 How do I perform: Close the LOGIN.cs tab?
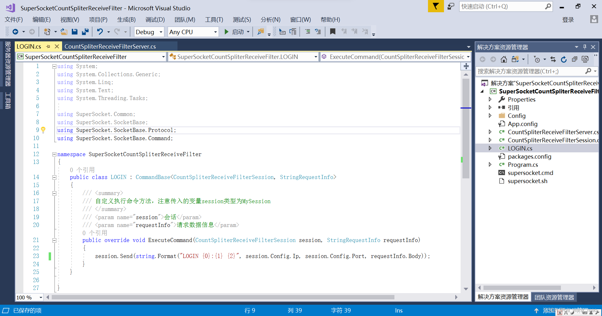pos(57,46)
